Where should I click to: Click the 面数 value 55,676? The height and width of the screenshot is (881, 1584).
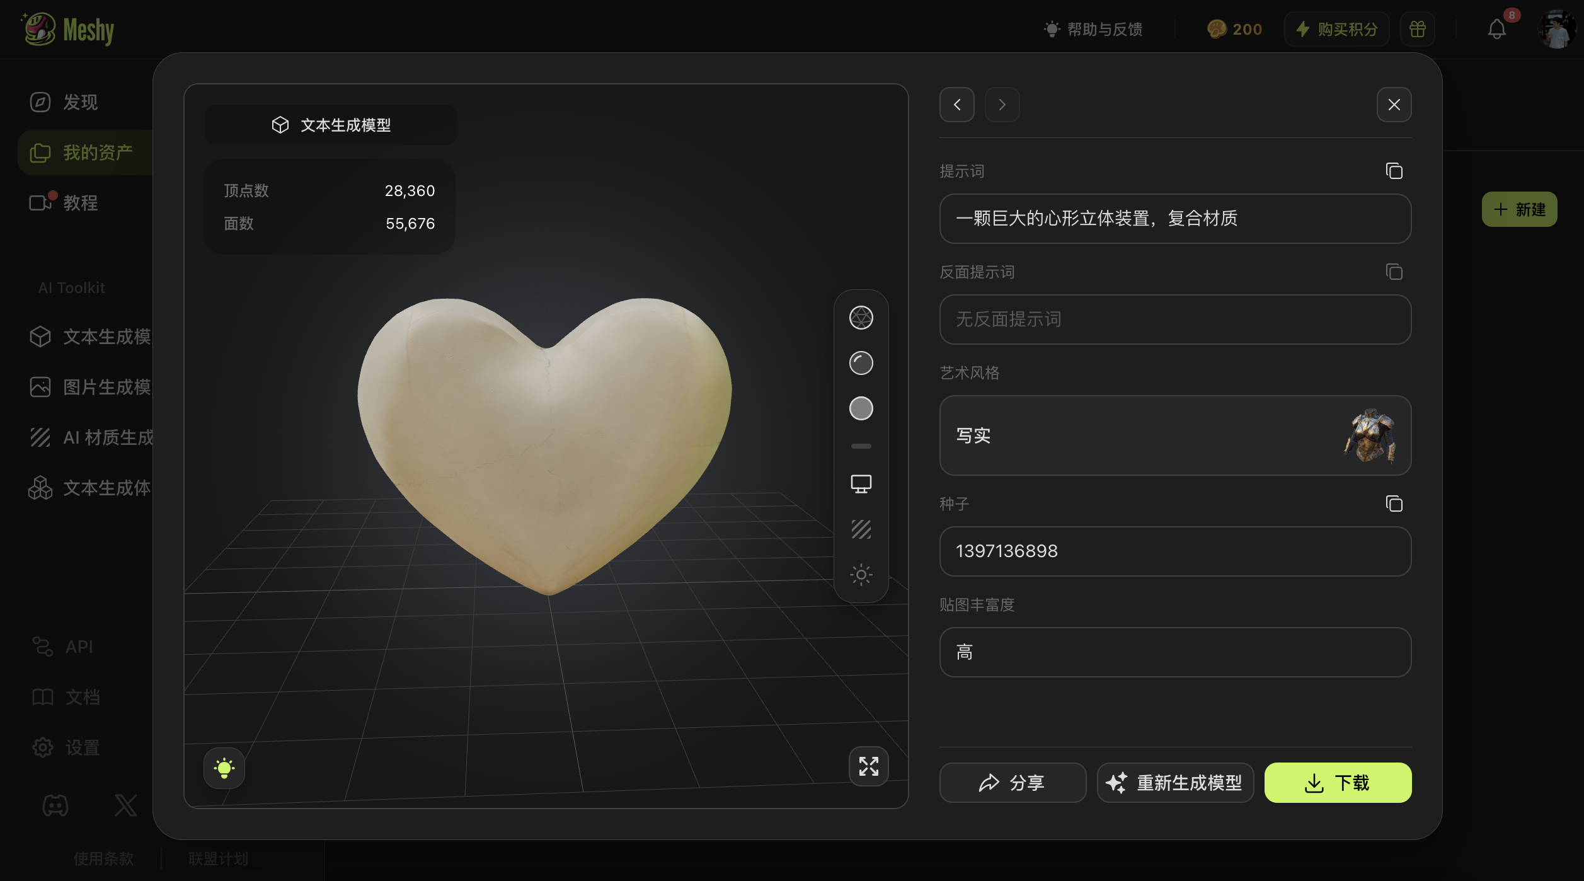410,223
